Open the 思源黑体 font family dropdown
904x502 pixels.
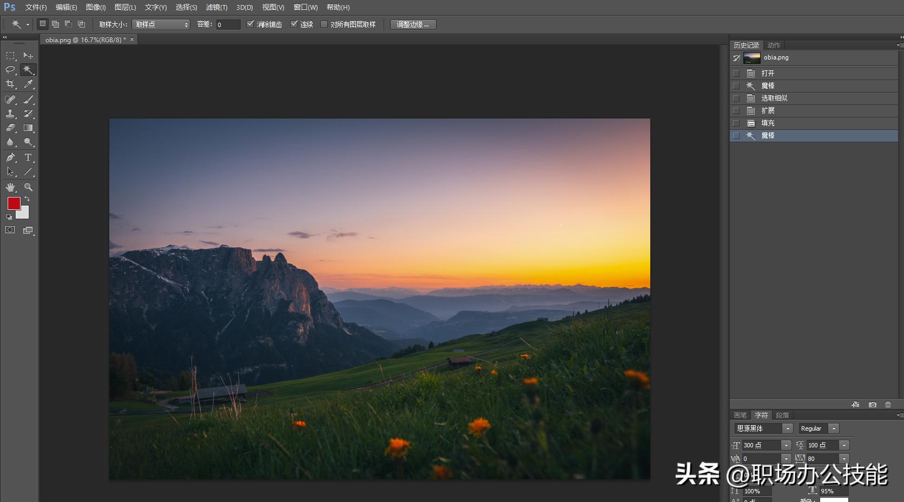click(x=763, y=428)
